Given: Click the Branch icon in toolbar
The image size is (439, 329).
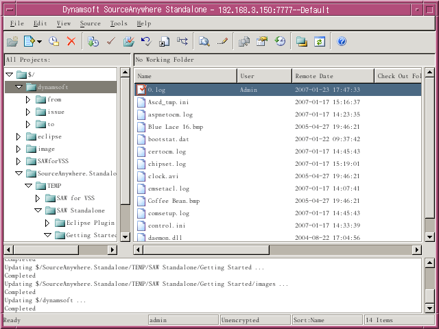Looking at the screenshot, I should [182, 42].
